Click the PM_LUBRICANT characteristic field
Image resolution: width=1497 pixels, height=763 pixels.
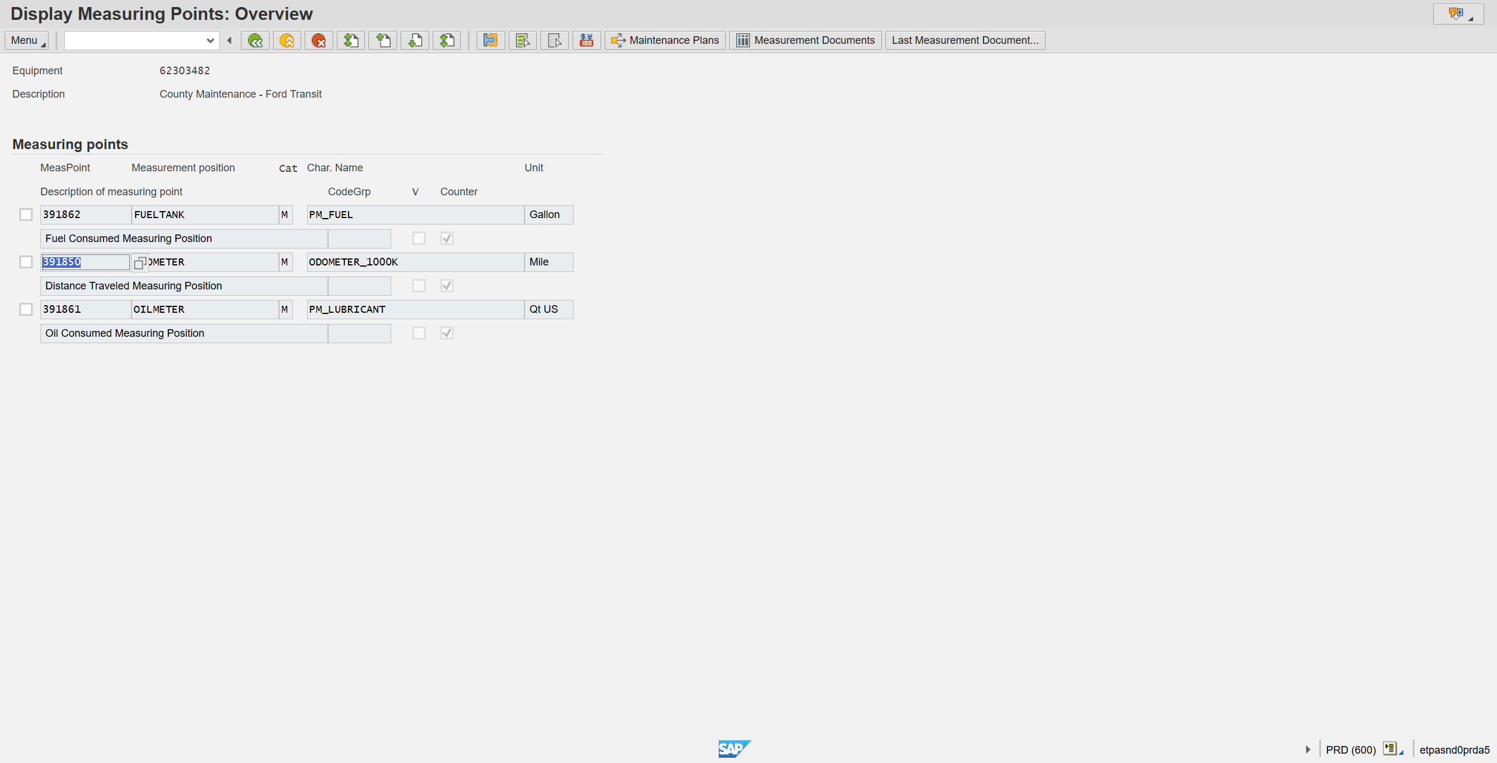click(415, 309)
